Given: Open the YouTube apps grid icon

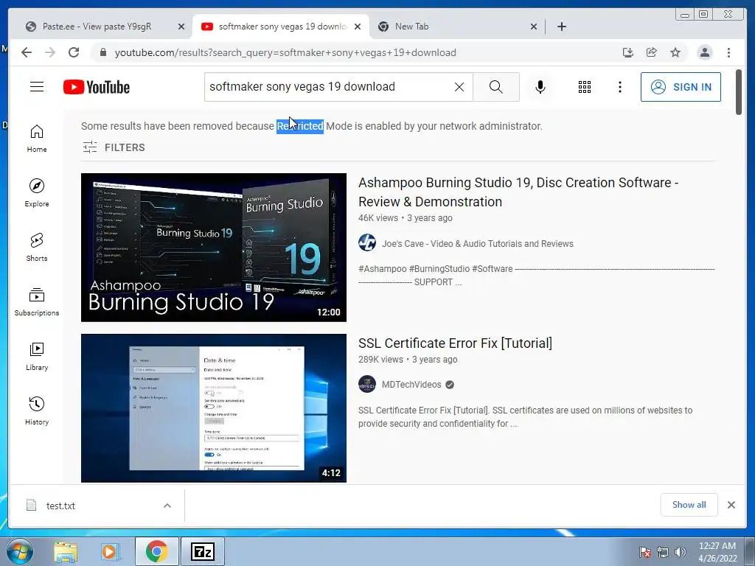Looking at the screenshot, I should (585, 87).
